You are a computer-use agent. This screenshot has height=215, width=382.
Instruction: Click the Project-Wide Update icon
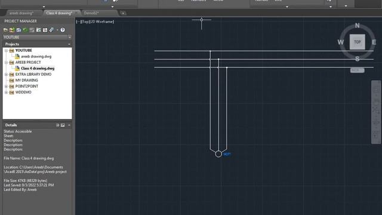[x=38, y=30]
